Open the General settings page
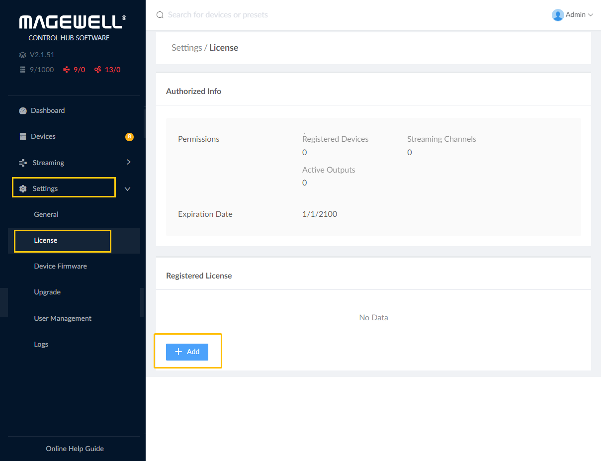 (46, 214)
